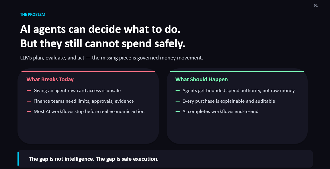Click the green dash before 'Agents get bounded spend authority'

[178, 91]
